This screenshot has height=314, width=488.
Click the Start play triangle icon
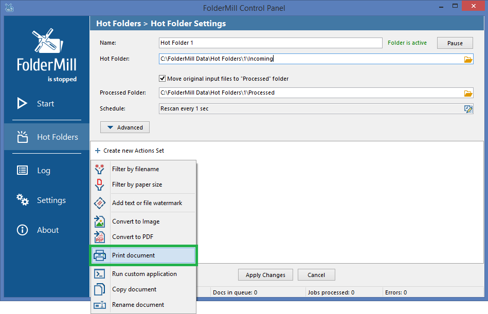pyautogui.click(x=22, y=103)
